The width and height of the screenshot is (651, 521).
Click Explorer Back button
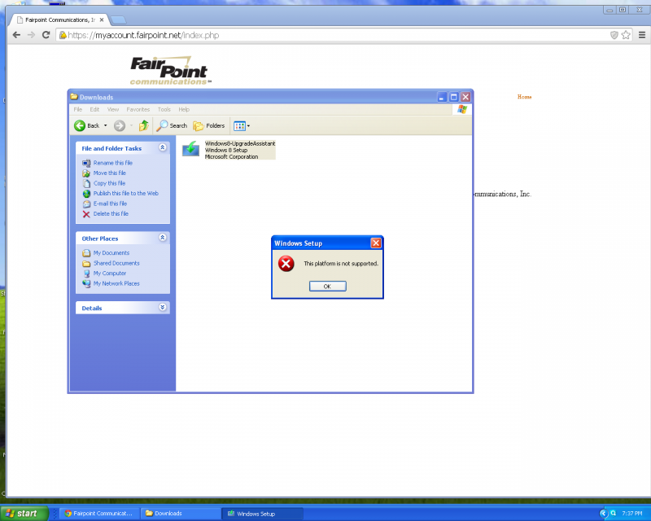(x=87, y=125)
